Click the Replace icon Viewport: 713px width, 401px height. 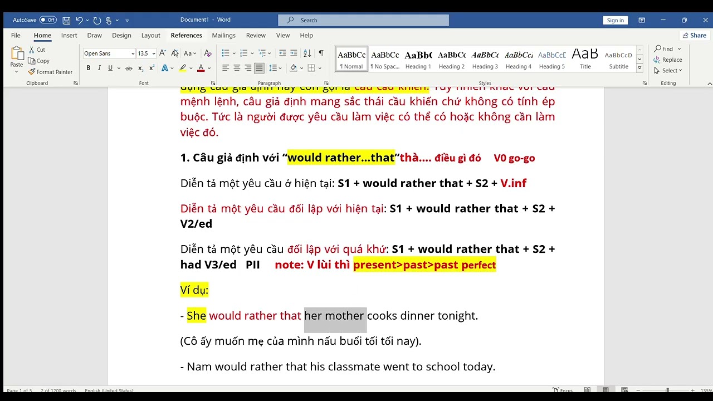tap(658, 60)
